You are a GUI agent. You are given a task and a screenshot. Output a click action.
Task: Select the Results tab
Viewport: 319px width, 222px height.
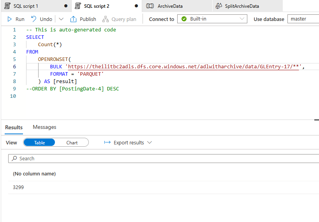[14, 127]
